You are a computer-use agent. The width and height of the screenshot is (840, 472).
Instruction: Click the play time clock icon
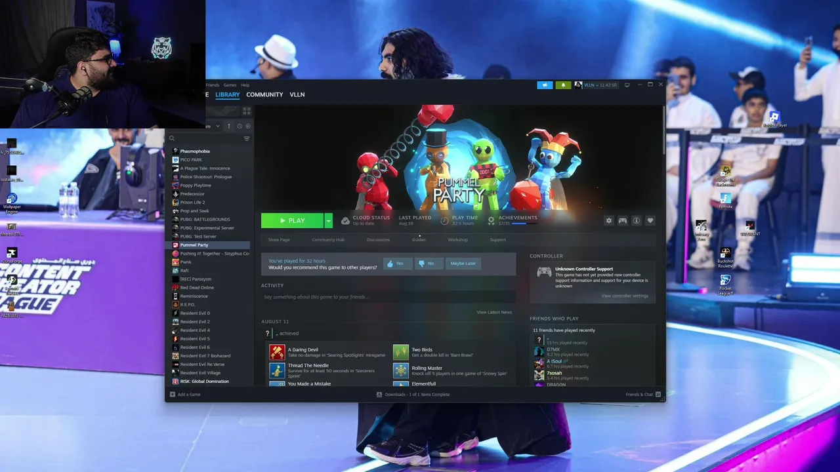tap(444, 221)
